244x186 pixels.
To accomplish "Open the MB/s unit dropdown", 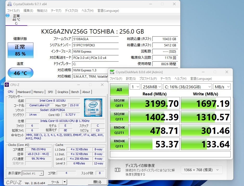I will (x=222, y=87).
